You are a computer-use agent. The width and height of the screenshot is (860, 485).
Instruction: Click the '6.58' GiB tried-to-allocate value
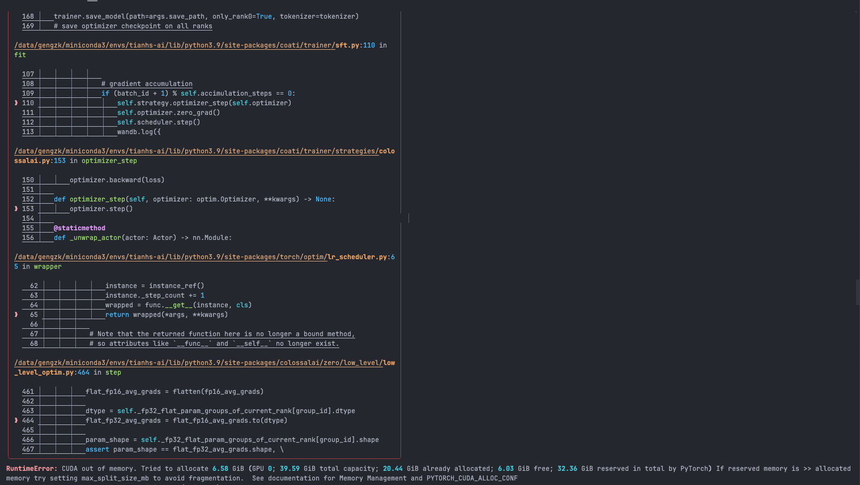pos(220,469)
